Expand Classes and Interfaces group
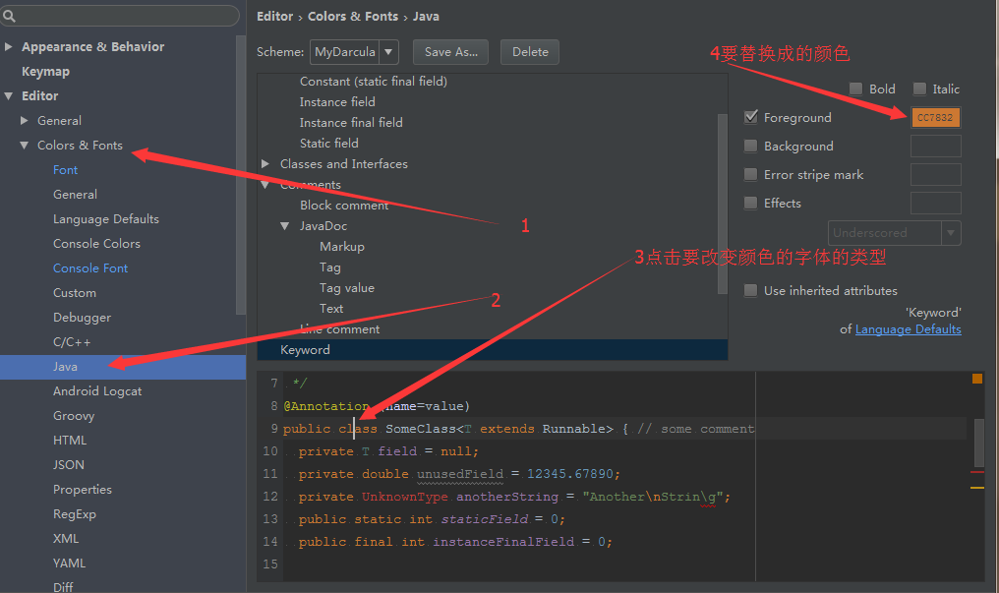Screen dimensions: 999x593 tap(265, 163)
